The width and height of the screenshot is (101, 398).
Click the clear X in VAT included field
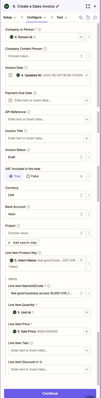[x=81, y=176]
